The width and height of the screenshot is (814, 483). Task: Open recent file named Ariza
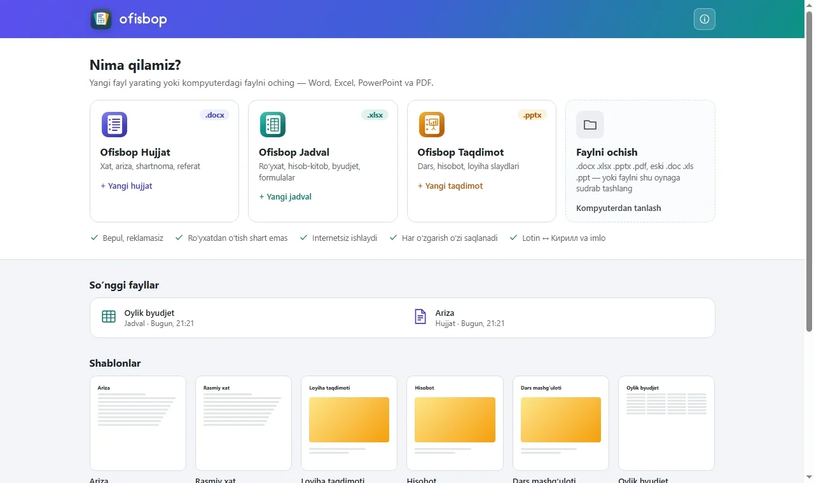coord(558,318)
